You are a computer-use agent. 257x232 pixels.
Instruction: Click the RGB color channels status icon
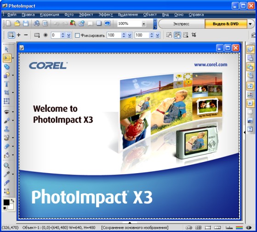click(x=239, y=227)
